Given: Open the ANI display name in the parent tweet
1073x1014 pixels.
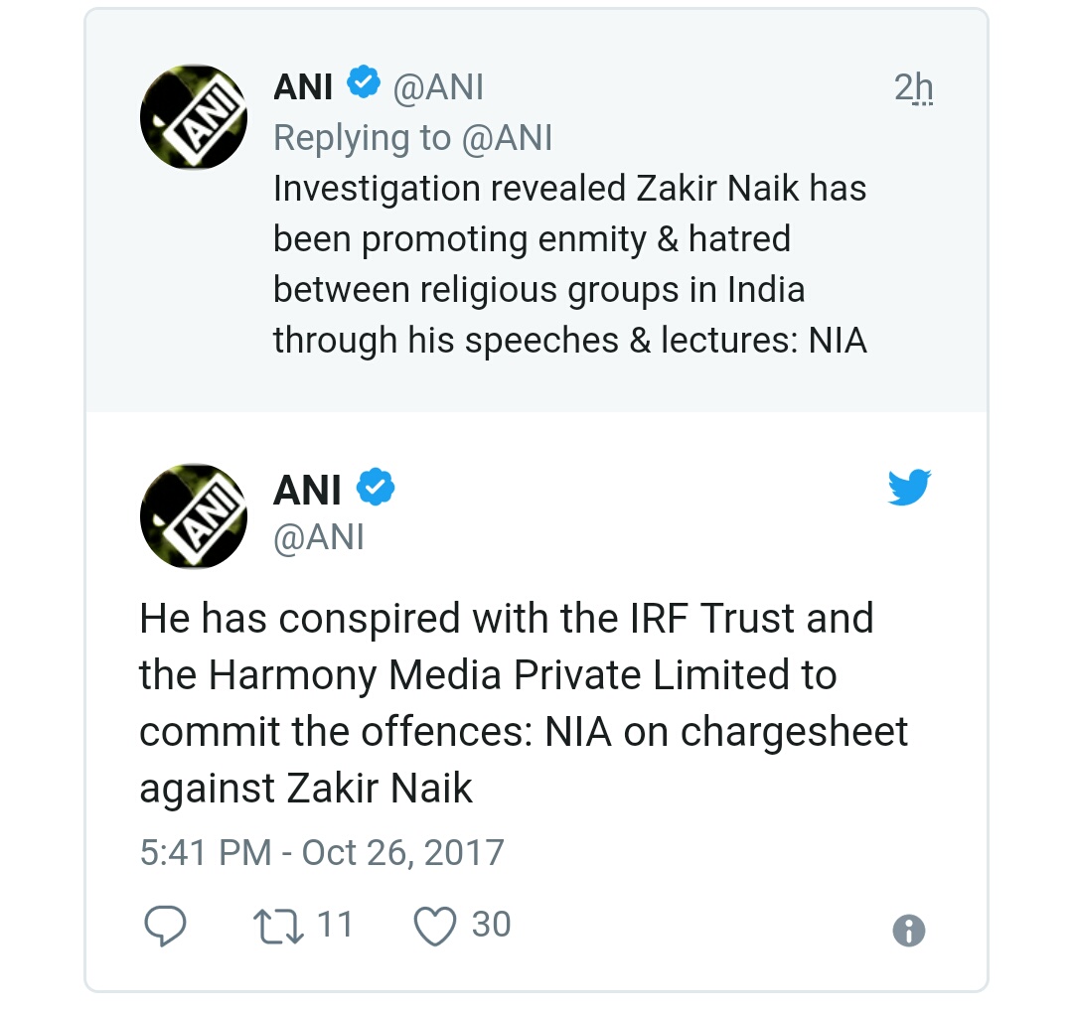Looking at the screenshot, I should [303, 87].
